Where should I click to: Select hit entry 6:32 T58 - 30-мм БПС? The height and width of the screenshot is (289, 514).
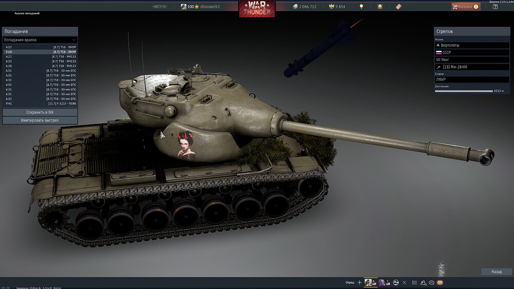point(40,99)
